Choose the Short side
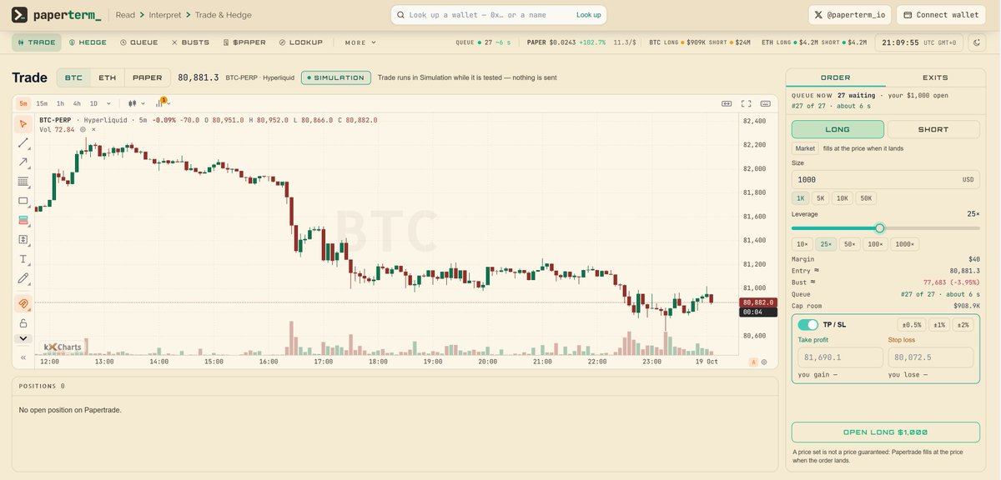This screenshot has width=1001, height=480. [x=933, y=129]
